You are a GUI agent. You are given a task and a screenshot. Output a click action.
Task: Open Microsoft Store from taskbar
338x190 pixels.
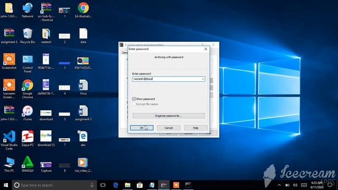pos(139,185)
